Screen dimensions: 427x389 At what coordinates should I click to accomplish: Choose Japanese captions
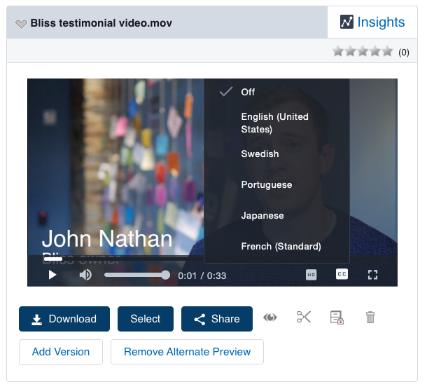tap(276, 216)
